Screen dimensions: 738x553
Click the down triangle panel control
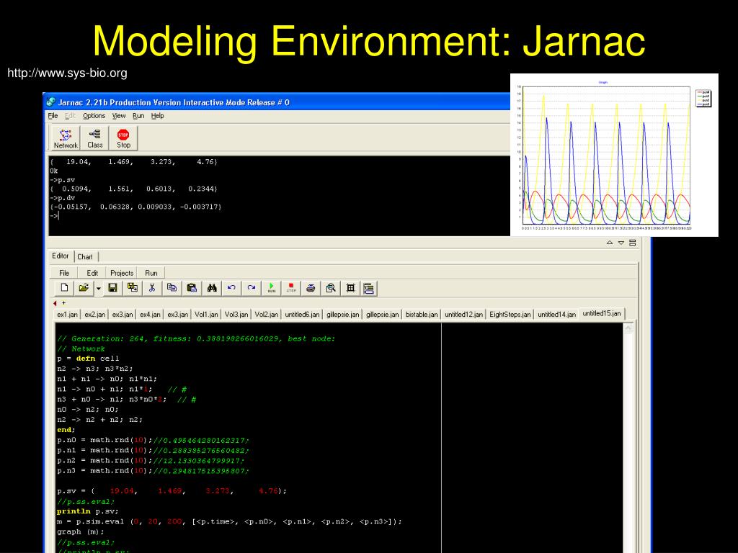[621, 243]
